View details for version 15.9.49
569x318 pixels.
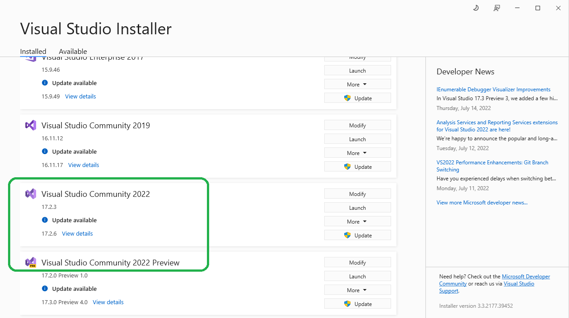click(80, 96)
